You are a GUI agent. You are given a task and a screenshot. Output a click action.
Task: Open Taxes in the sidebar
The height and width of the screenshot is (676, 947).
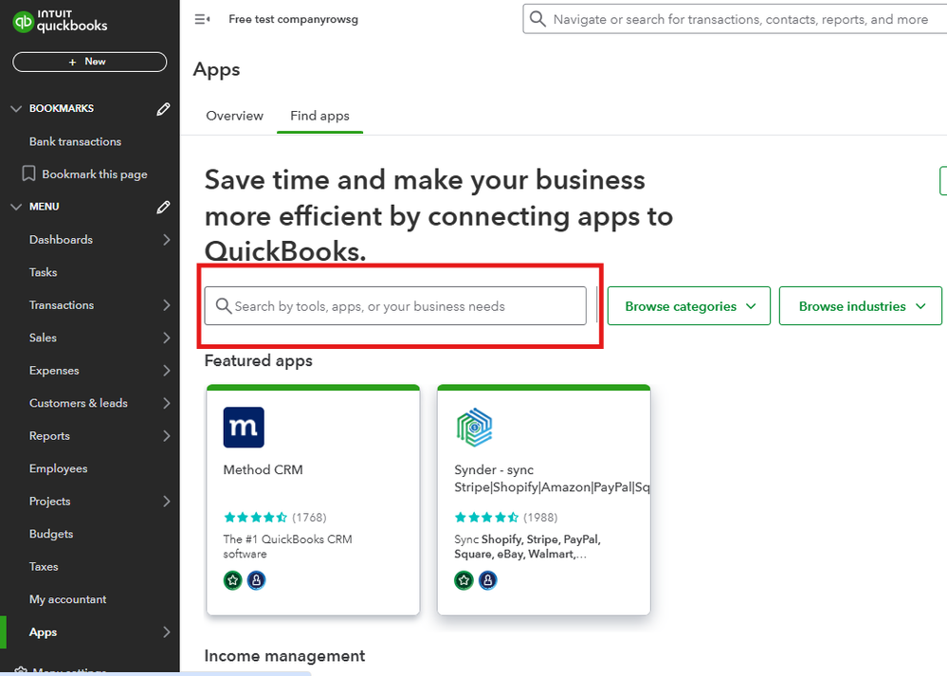coord(45,567)
